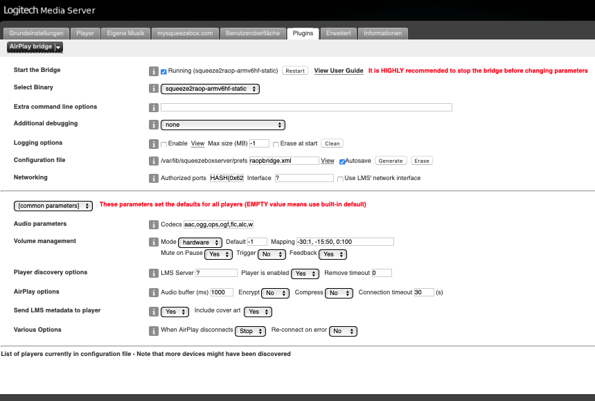Click Authorized ports field
This screenshot has width=595, height=401.
(227, 178)
